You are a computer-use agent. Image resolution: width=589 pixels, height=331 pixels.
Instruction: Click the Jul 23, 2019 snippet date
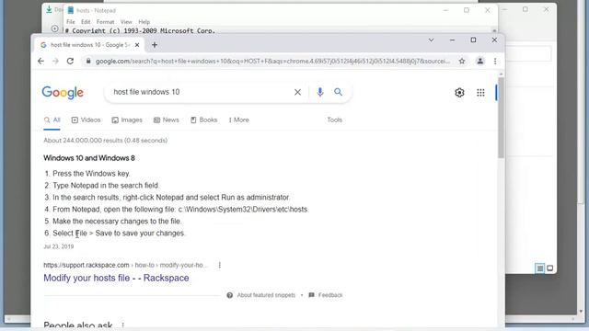coord(59,246)
